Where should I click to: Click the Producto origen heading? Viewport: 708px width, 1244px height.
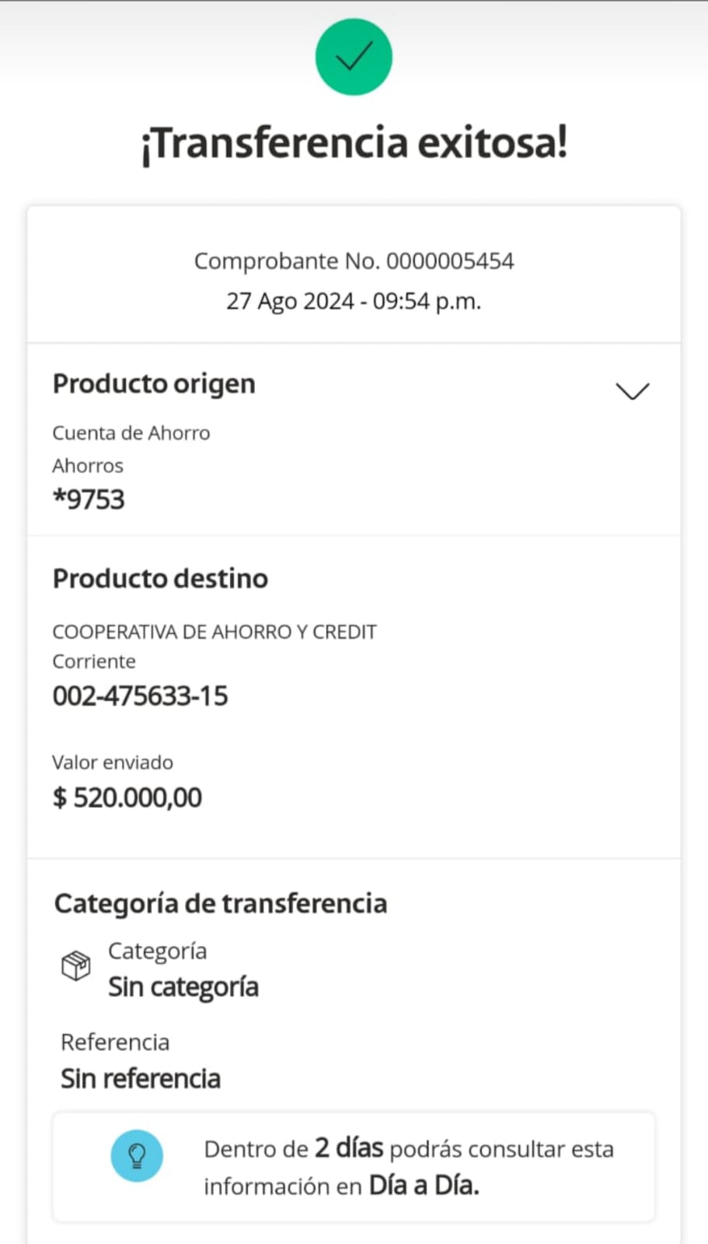pos(154,384)
